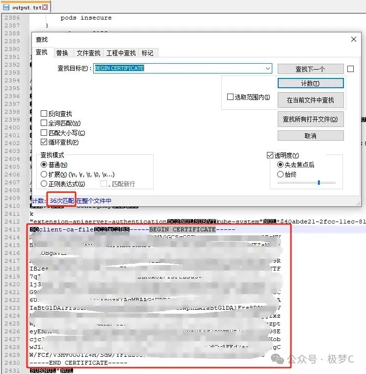The image size is (366, 374).
Task: Enable the 匹配大小写 checkbox
Action: (44, 133)
